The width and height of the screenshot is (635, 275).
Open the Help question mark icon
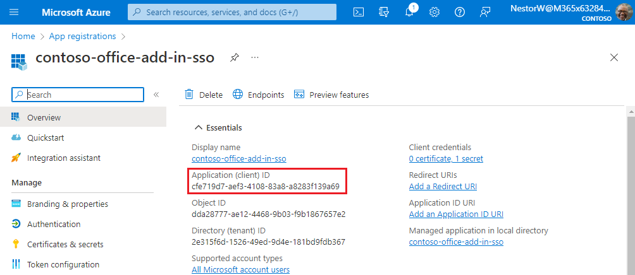click(460, 12)
